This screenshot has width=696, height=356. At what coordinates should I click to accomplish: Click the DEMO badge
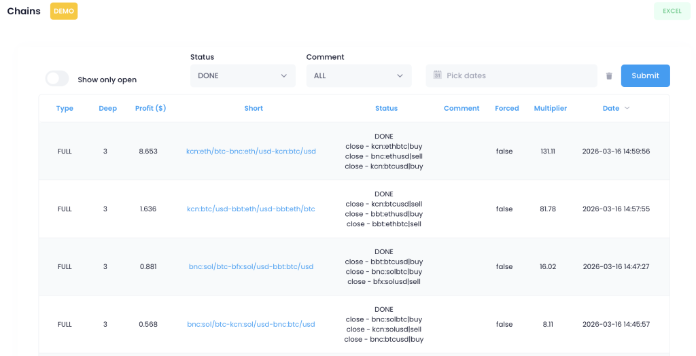click(x=64, y=11)
